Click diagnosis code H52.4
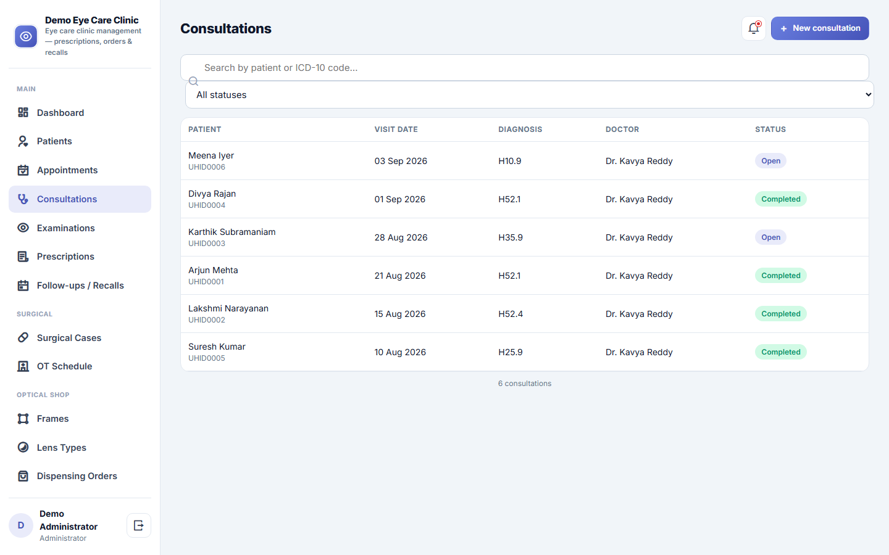Screen dimensions: 889x555 [511, 314]
